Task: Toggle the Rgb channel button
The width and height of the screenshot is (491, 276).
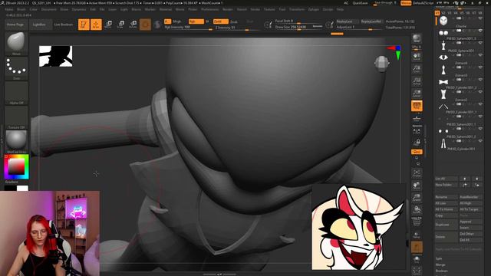Action: 196,21
